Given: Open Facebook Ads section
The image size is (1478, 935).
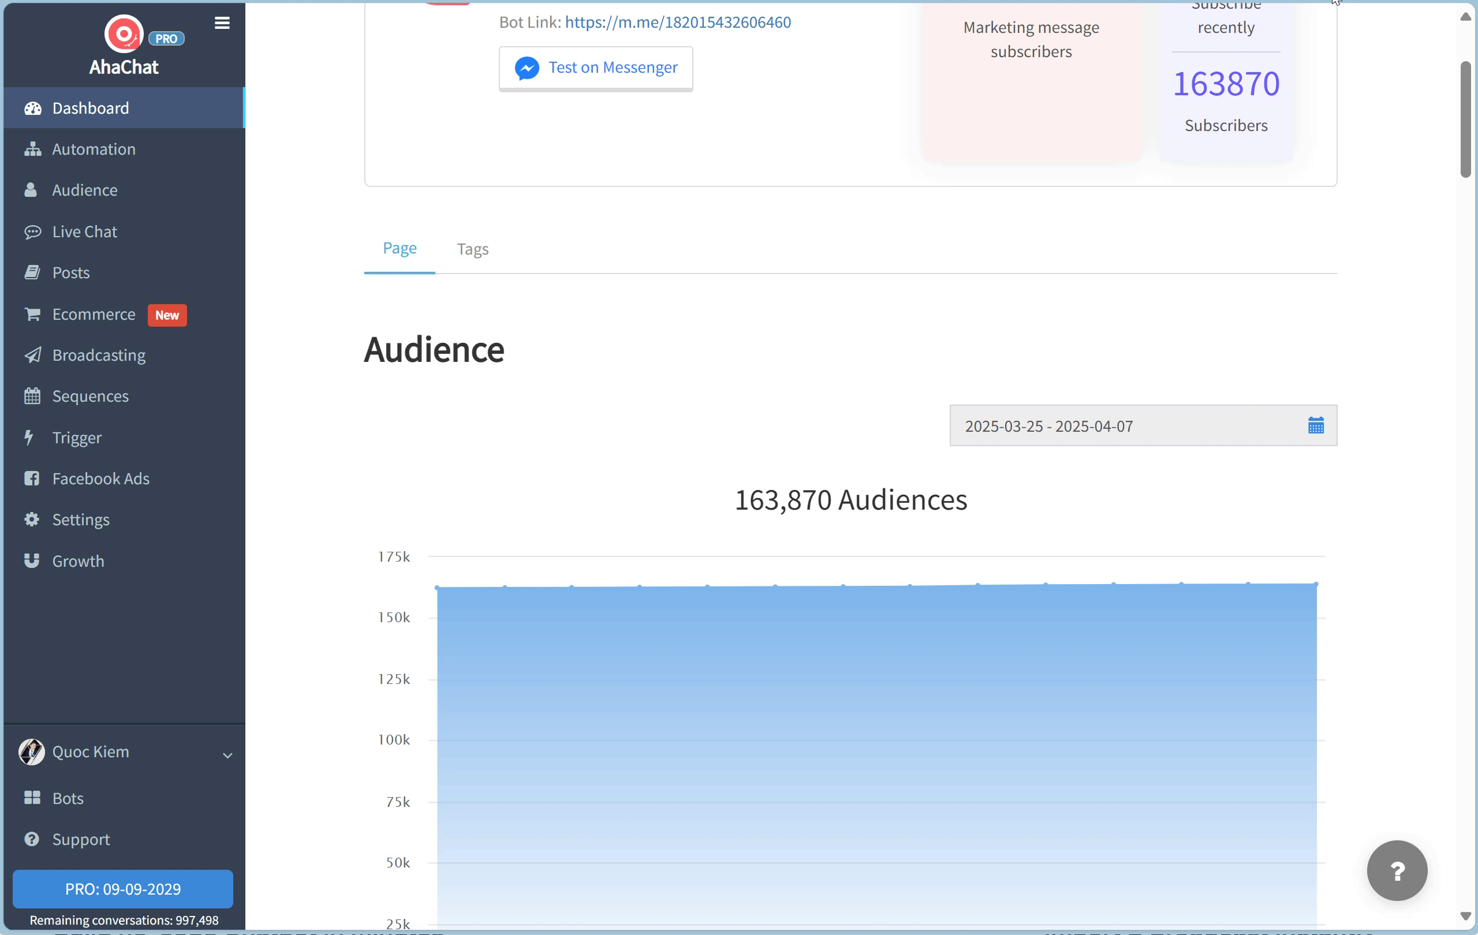Looking at the screenshot, I should pos(100,478).
